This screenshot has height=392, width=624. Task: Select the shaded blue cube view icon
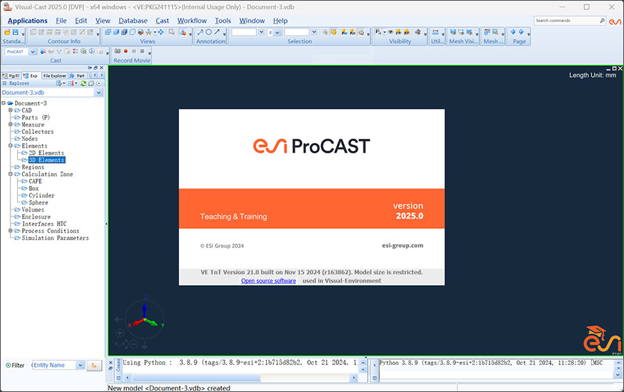[116, 33]
